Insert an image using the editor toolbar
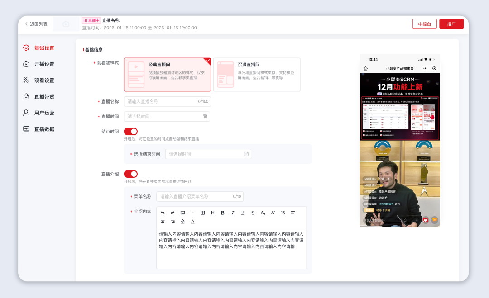 [182, 213]
